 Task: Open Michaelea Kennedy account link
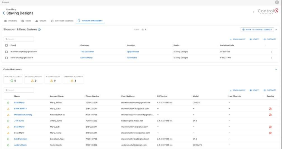(x=23, y=115)
